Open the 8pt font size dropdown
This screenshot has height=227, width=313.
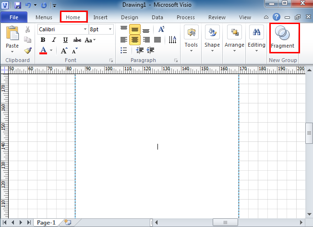click(x=110, y=29)
